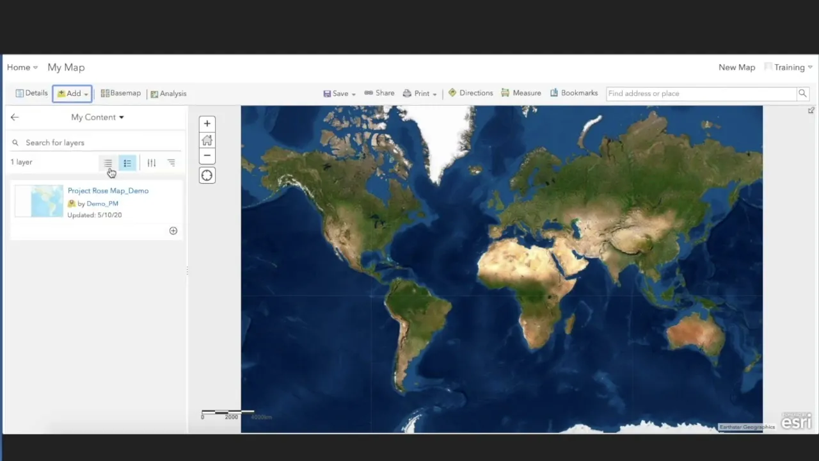The image size is (819, 461).
Task: Go back with the left arrow
Action: [x=15, y=117]
